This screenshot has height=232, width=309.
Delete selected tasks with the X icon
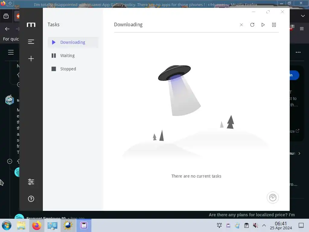[x=241, y=25]
